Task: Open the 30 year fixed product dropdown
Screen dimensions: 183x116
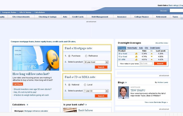Action: (96, 62)
